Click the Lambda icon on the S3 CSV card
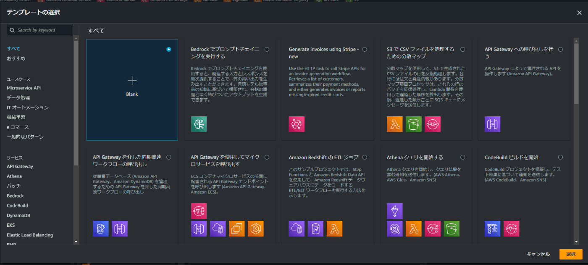This screenshot has height=265, width=588. (x=395, y=124)
